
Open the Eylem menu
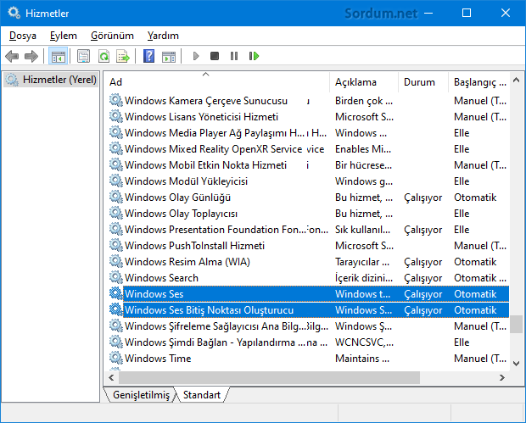[x=64, y=36]
